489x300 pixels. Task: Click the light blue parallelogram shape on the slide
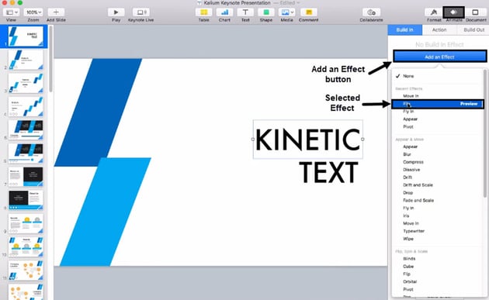(106, 212)
